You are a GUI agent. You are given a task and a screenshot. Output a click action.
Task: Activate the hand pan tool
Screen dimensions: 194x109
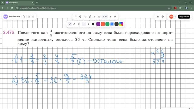click(x=80, y=17)
